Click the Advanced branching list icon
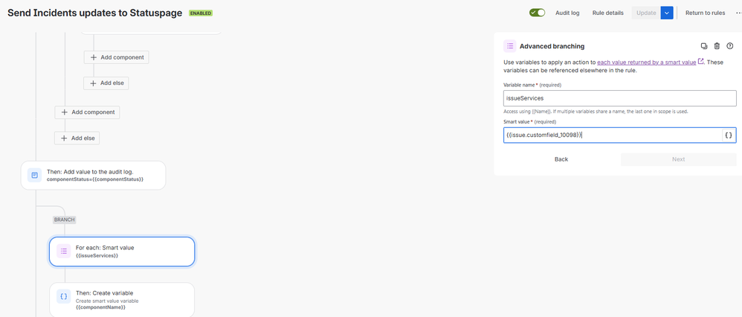The height and width of the screenshot is (317, 742). coord(509,46)
